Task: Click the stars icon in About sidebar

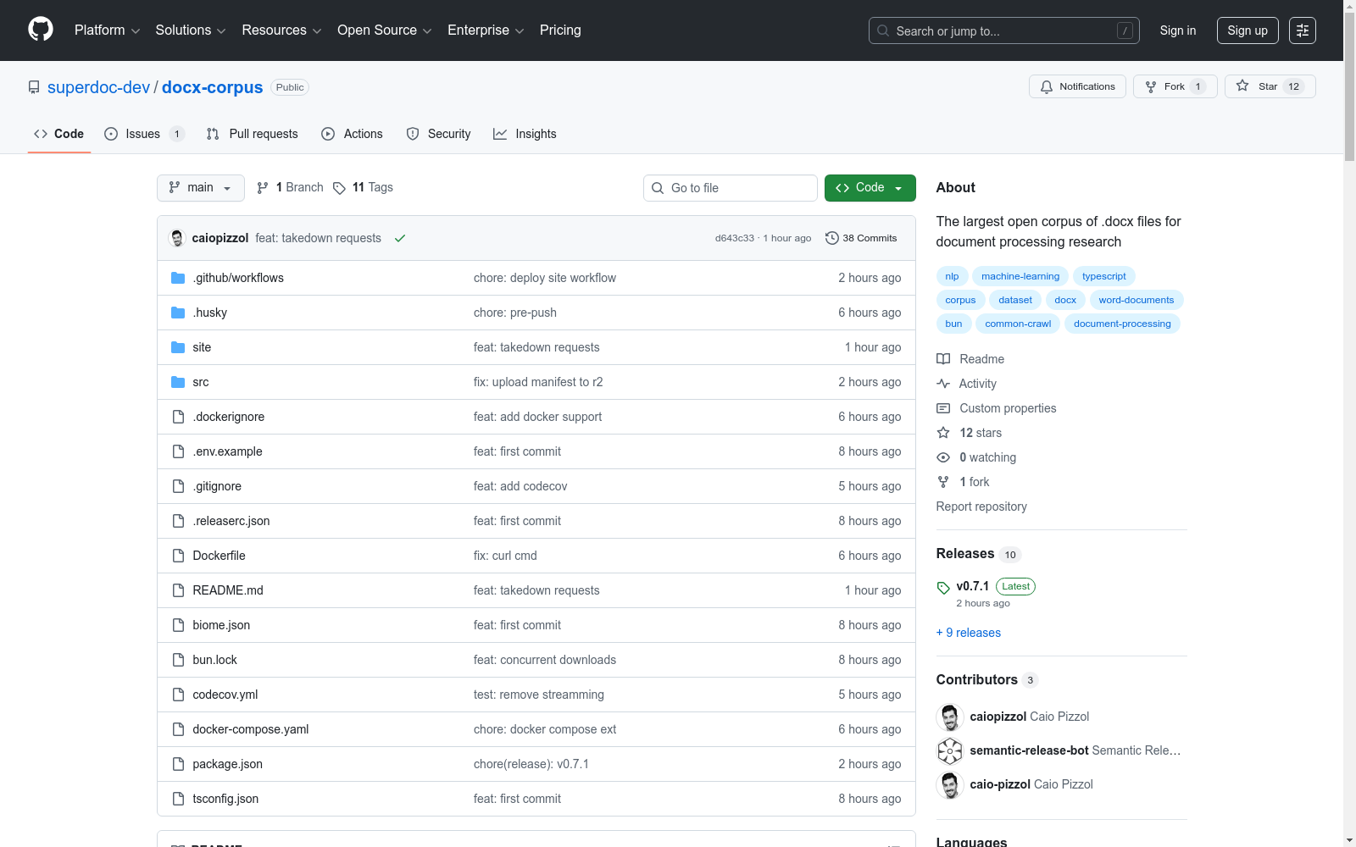Action: click(943, 433)
